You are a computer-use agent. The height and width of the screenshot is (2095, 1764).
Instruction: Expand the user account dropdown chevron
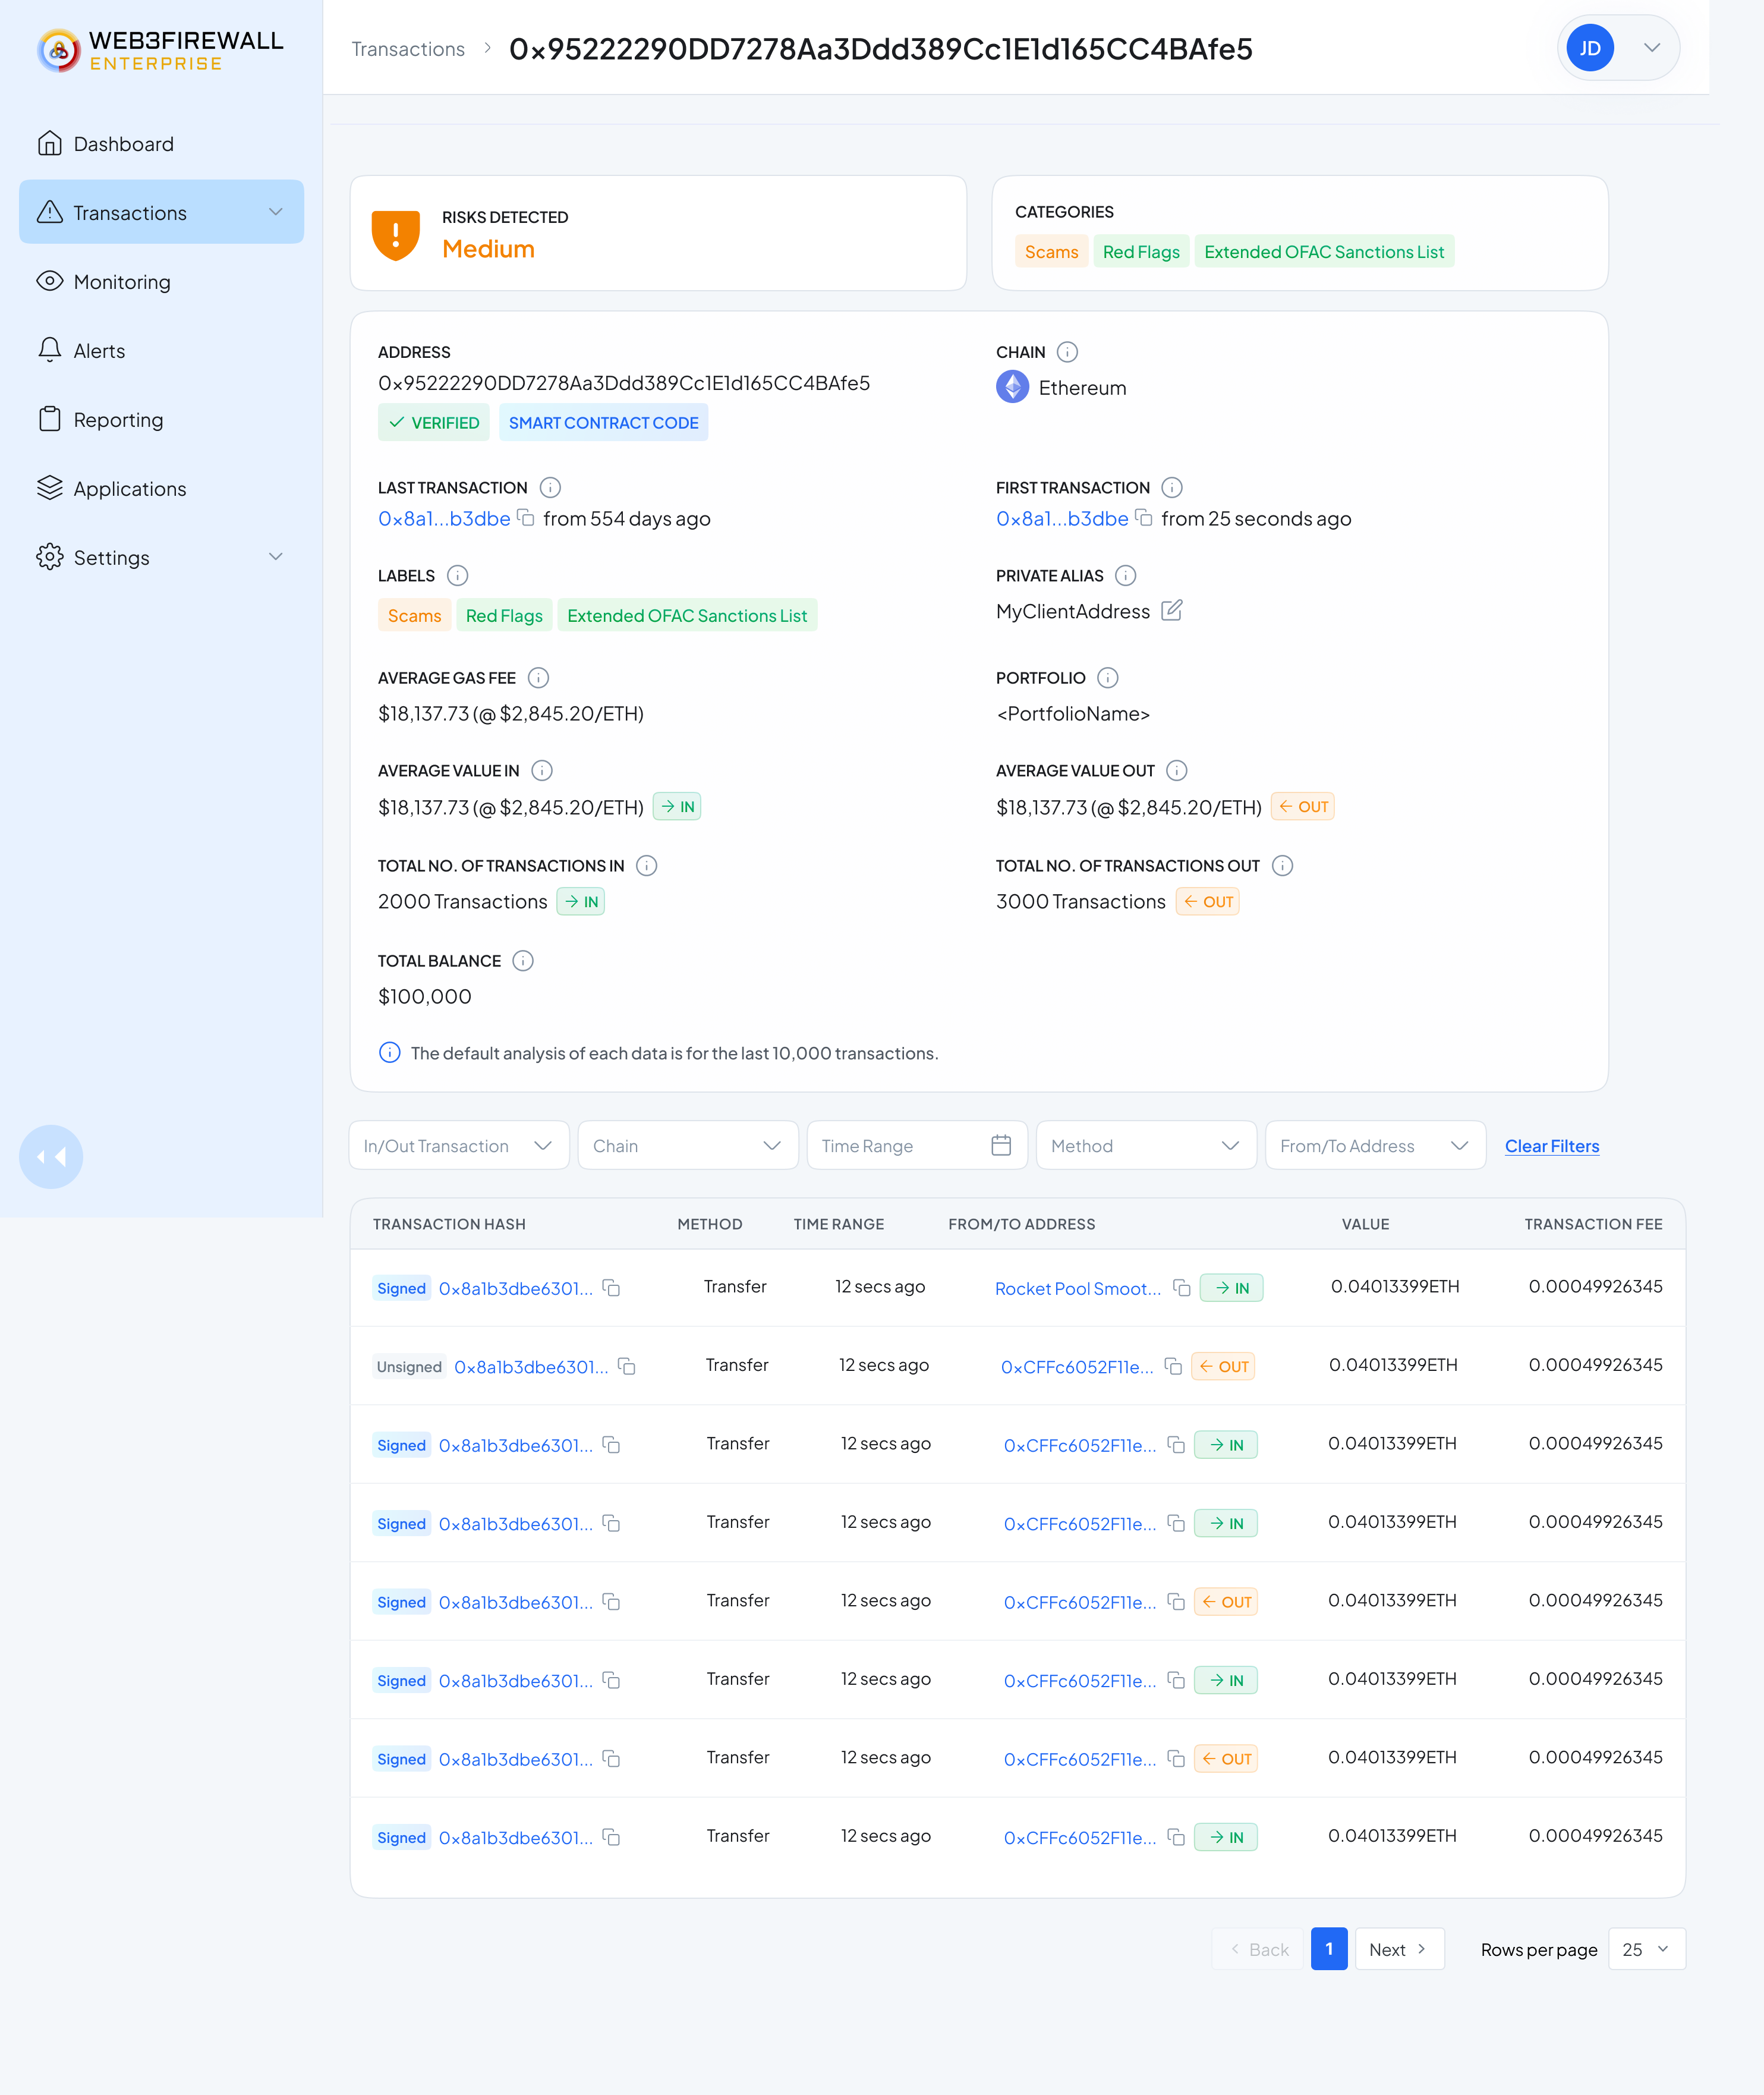pos(1652,48)
